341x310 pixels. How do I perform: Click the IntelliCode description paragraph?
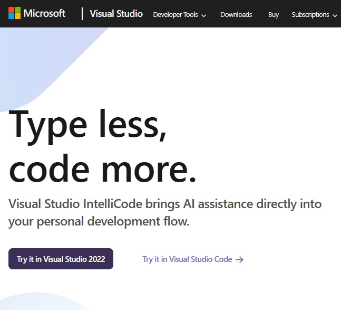(164, 212)
